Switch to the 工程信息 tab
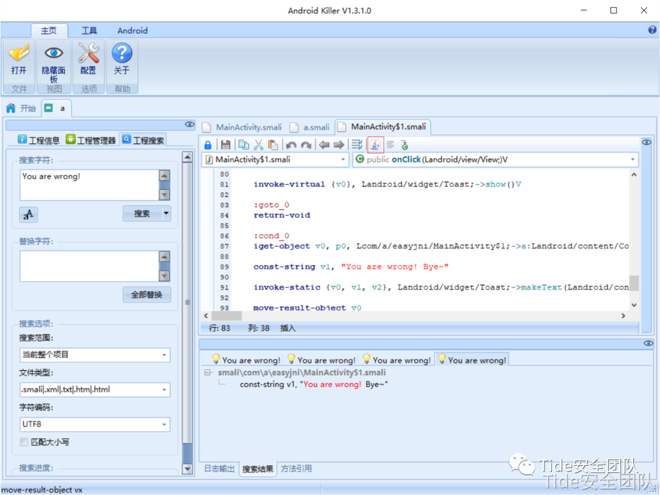This screenshot has width=660, height=495. [39, 140]
